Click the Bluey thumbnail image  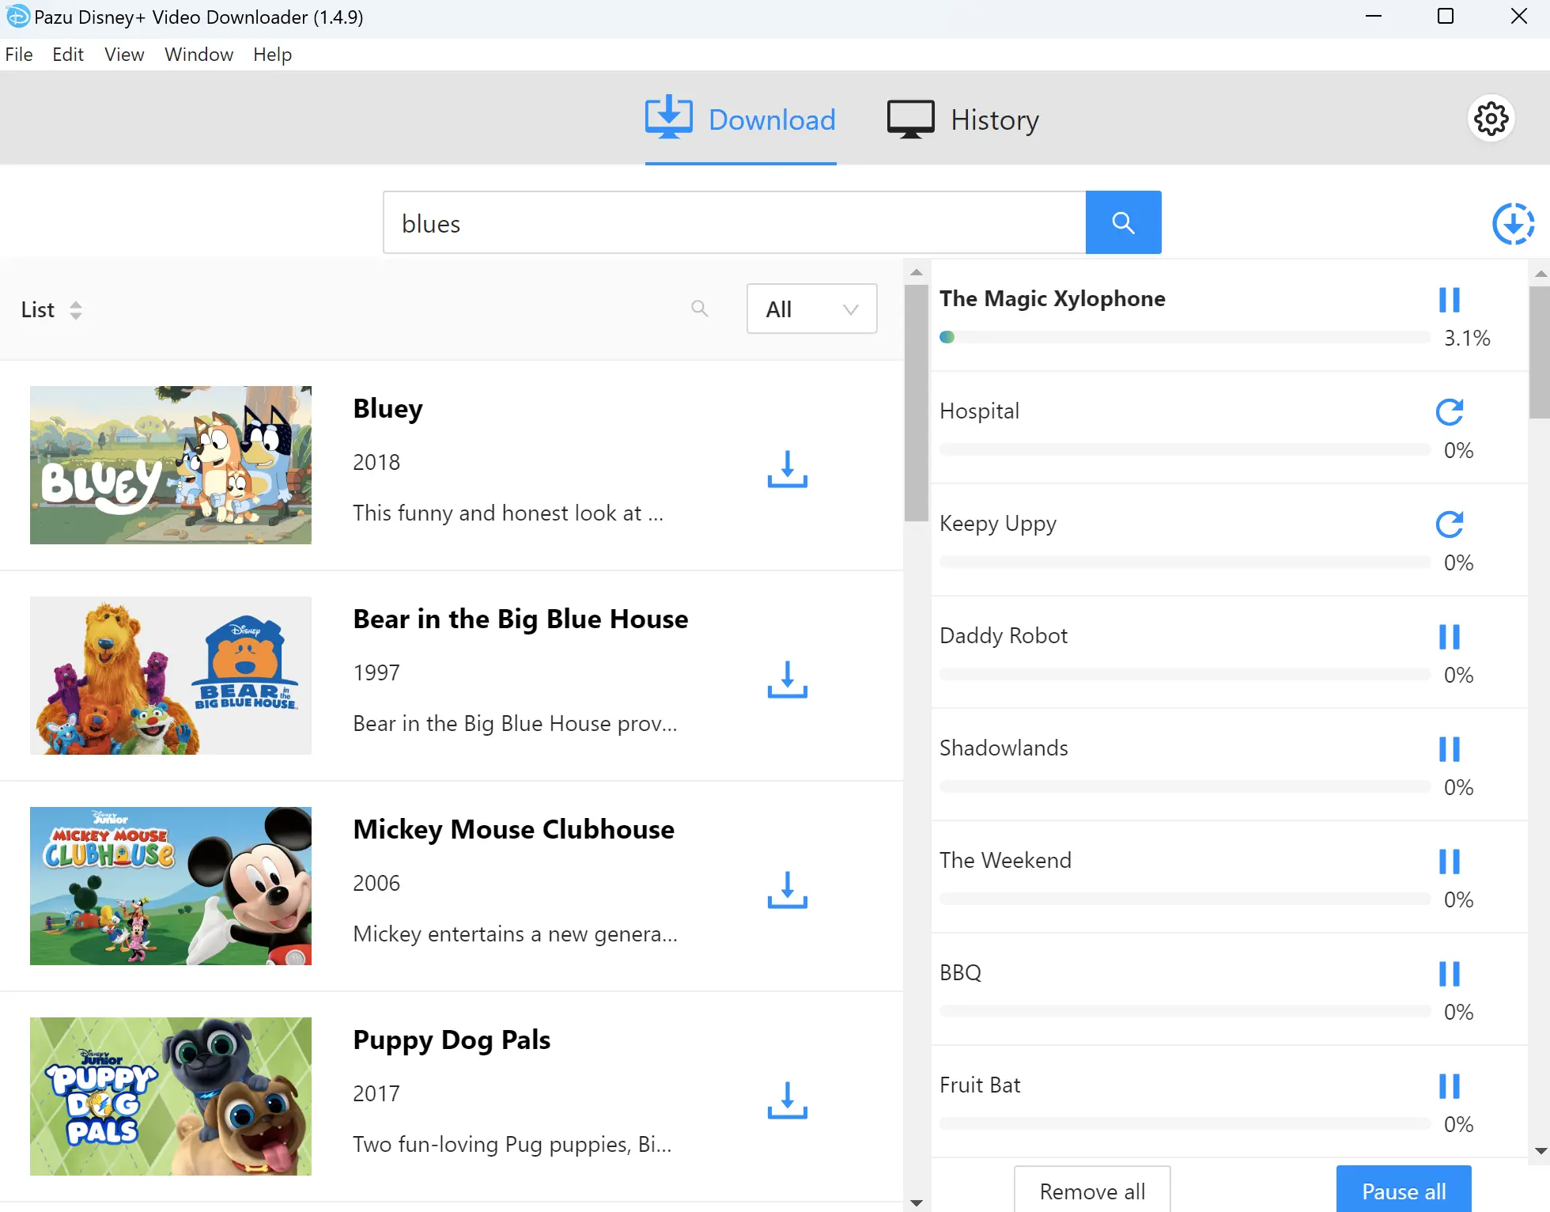[171, 465]
